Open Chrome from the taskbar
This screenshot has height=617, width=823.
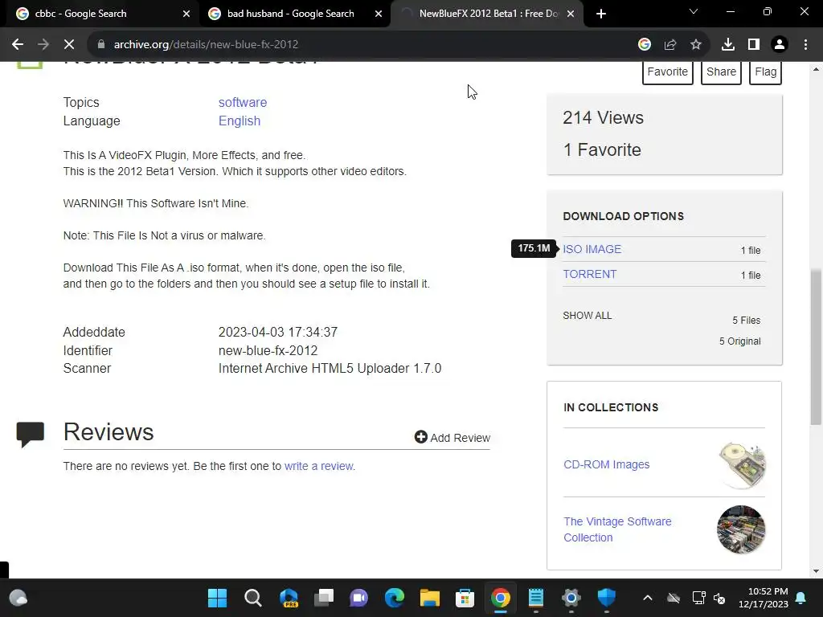coord(500,598)
